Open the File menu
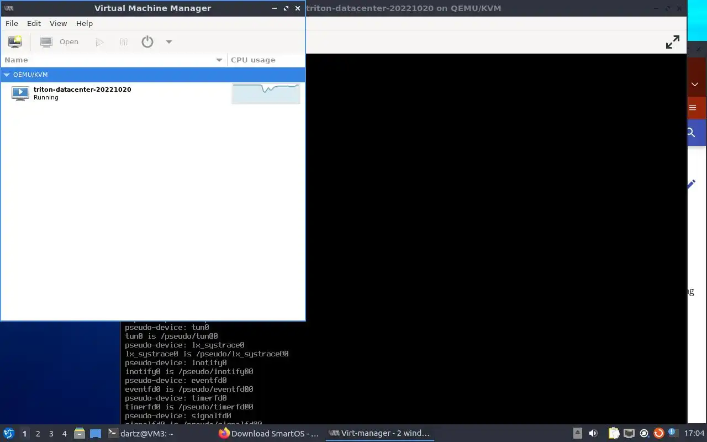This screenshot has height=442, width=707. (x=12, y=23)
